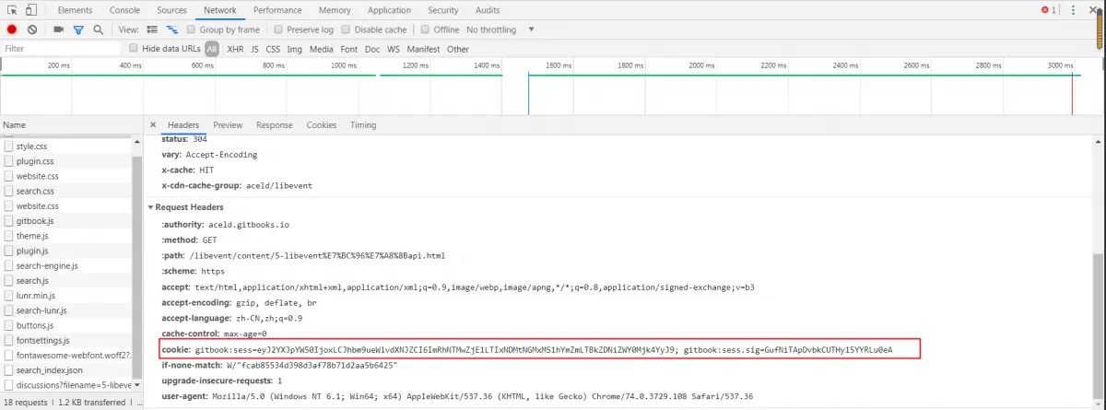Stop recording network log with red button
1106x410 pixels.
click(x=12, y=29)
